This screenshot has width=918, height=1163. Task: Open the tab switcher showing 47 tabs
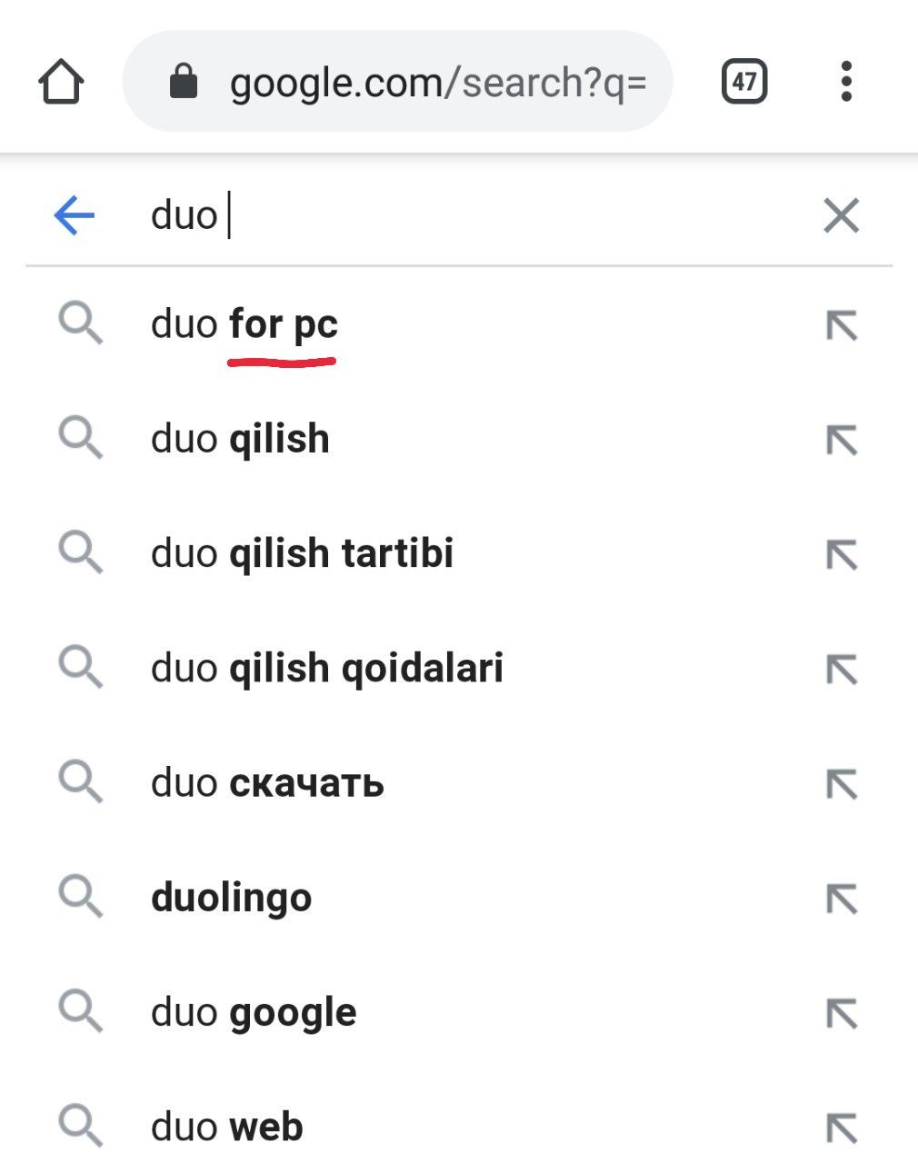click(744, 82)
